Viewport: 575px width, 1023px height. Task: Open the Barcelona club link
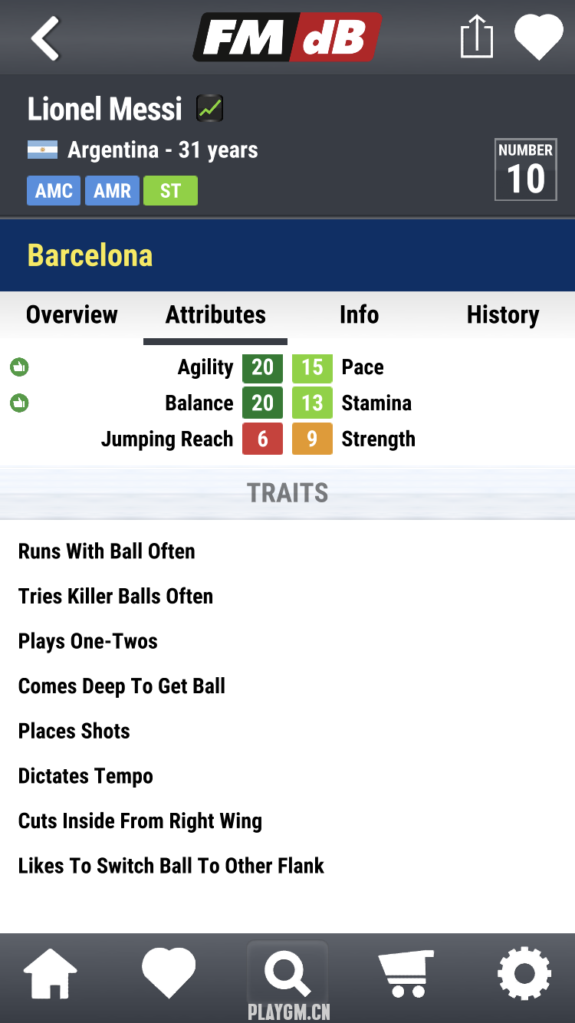(90, 255)
